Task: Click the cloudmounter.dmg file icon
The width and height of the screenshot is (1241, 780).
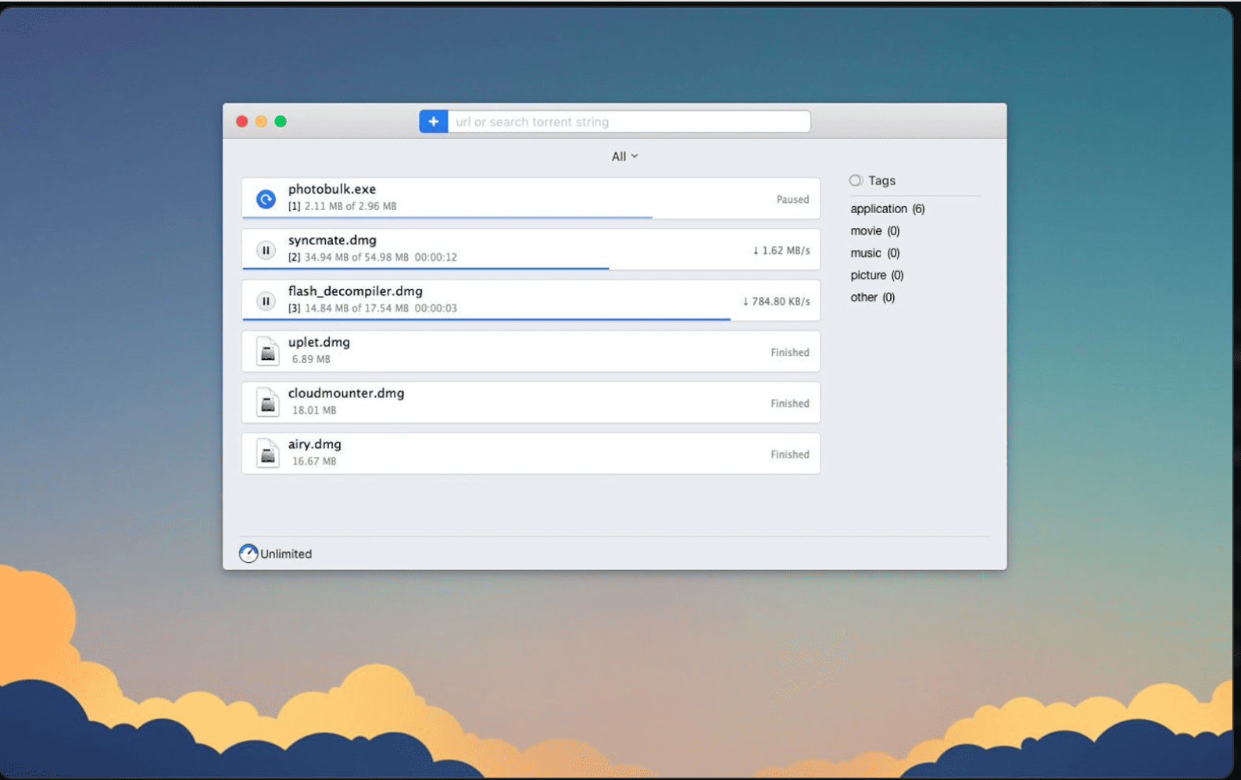Action: [268, 403]
